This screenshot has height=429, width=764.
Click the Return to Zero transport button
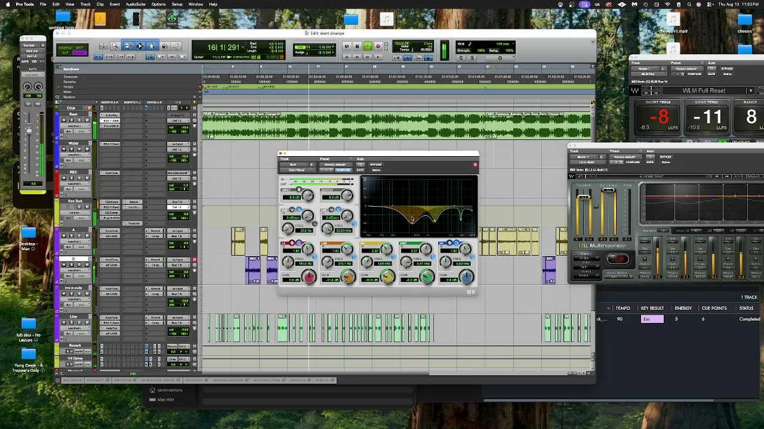(x=347, y=57)
